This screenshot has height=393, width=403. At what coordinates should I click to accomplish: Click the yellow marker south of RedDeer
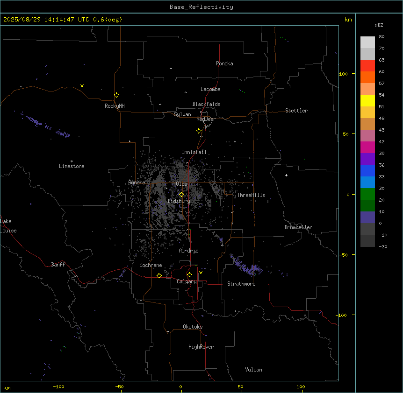tap(199, 131)
